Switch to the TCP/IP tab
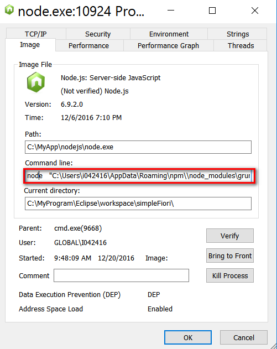The height and width of the screenshot is (349, 277). (x=36, y=34)
